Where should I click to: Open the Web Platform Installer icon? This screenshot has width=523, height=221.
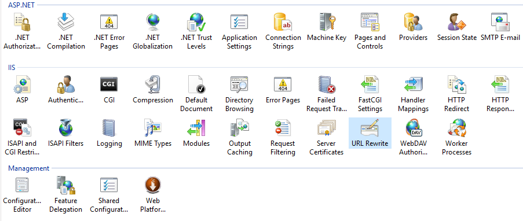click(153, 194)
